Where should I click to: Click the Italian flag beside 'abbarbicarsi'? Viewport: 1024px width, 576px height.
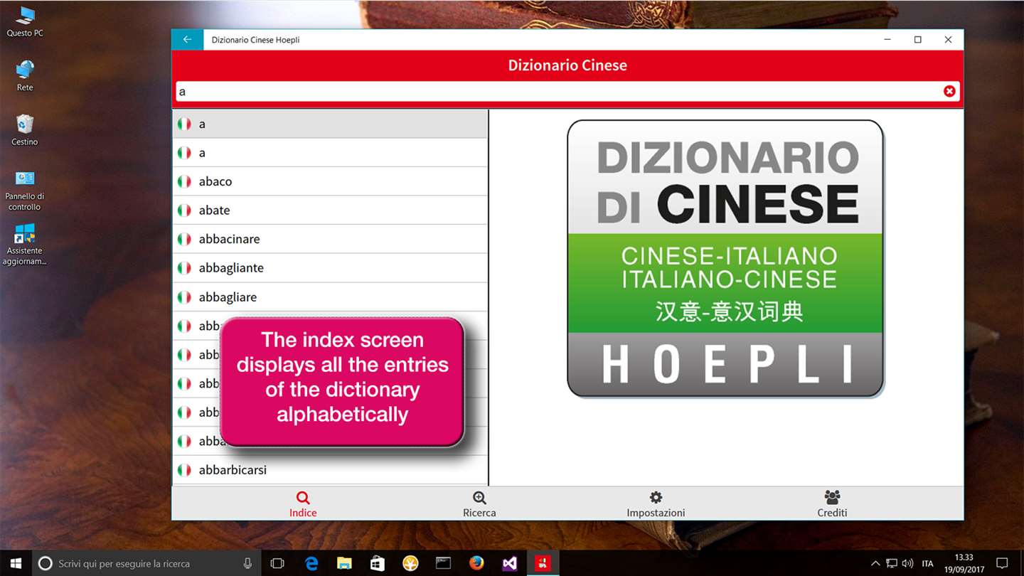point(184,470)
